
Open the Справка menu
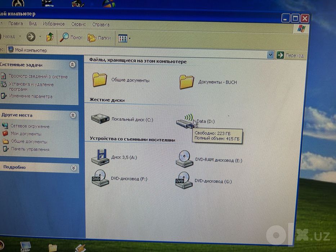(x=101, y=24)
